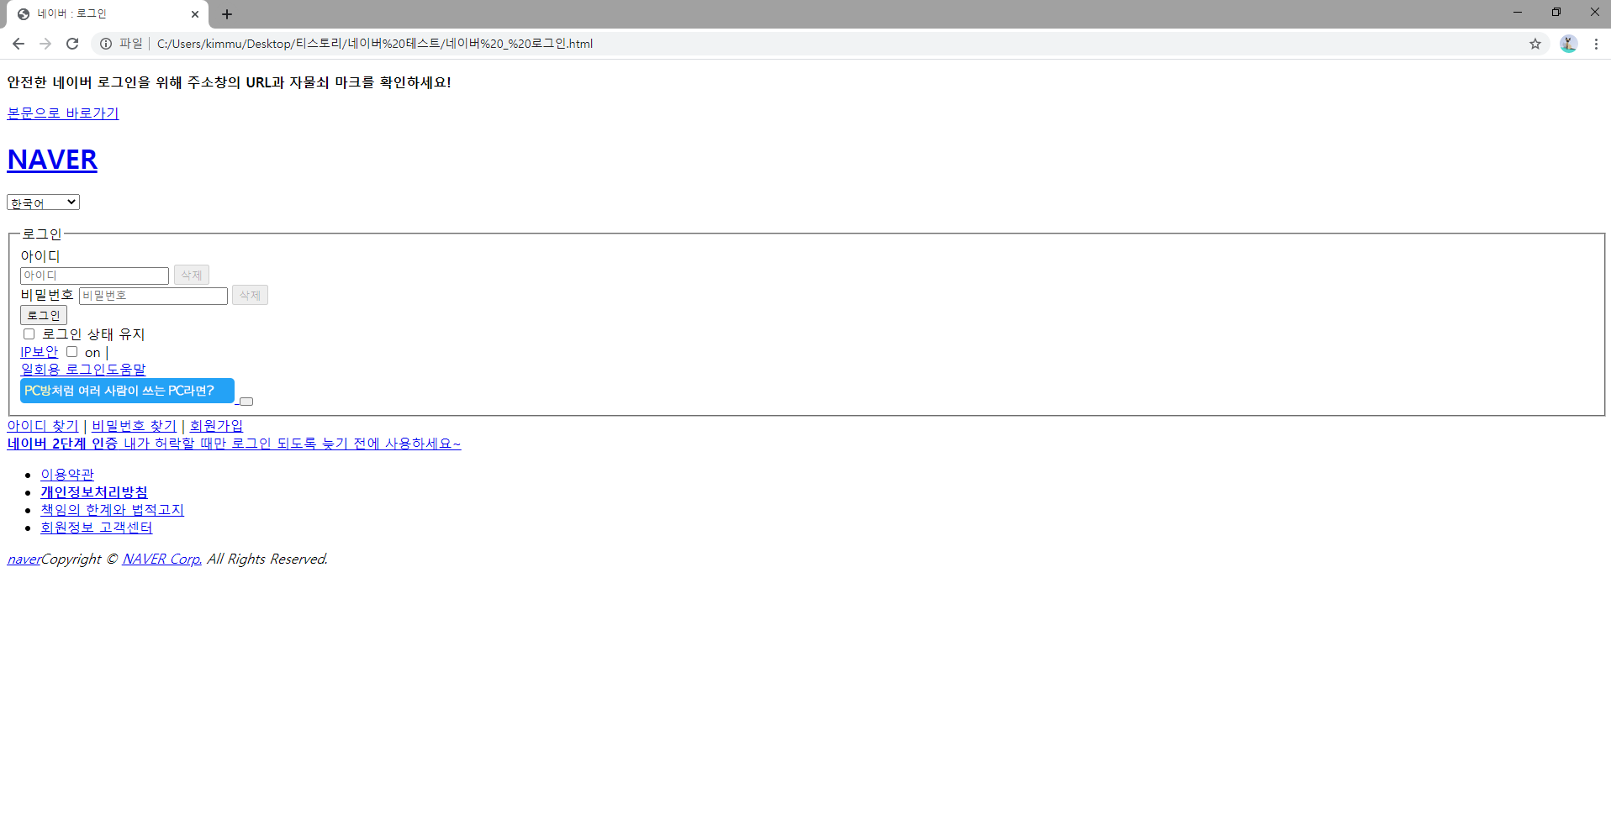Image resolution: width=1611 pixels, height=830 pixels.
Task: Click 삭제 button next to 비밀번호 field
Action: [250, 295]
